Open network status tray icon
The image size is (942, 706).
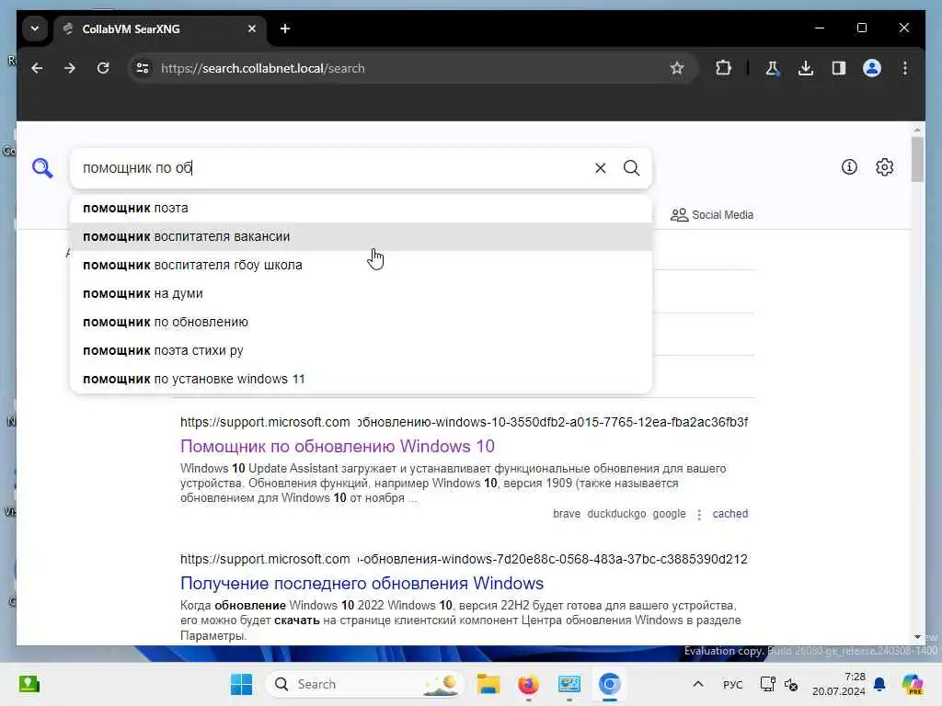(768, 684)
